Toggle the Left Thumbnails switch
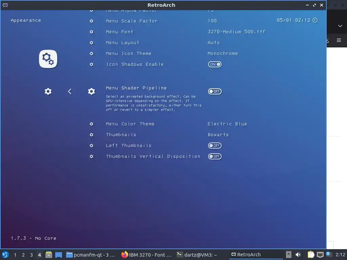The image size is (347, 260). click(215, 146)
